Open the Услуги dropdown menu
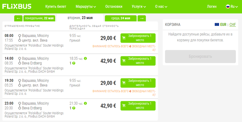242x122 pixels. pyautogui.click(x=139, y=6)
